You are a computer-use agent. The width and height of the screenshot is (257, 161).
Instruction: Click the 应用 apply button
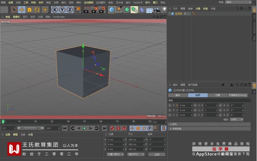157,155
